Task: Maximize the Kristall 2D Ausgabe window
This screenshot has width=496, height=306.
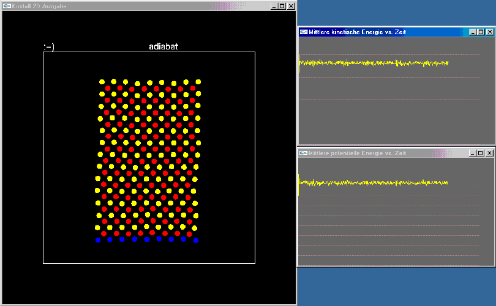Action: tap(282, 6)
